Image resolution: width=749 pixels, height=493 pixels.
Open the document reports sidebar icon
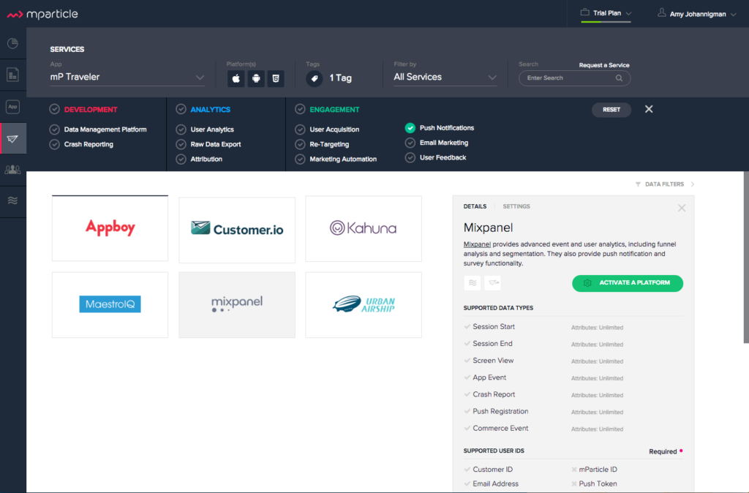(13, 75)
